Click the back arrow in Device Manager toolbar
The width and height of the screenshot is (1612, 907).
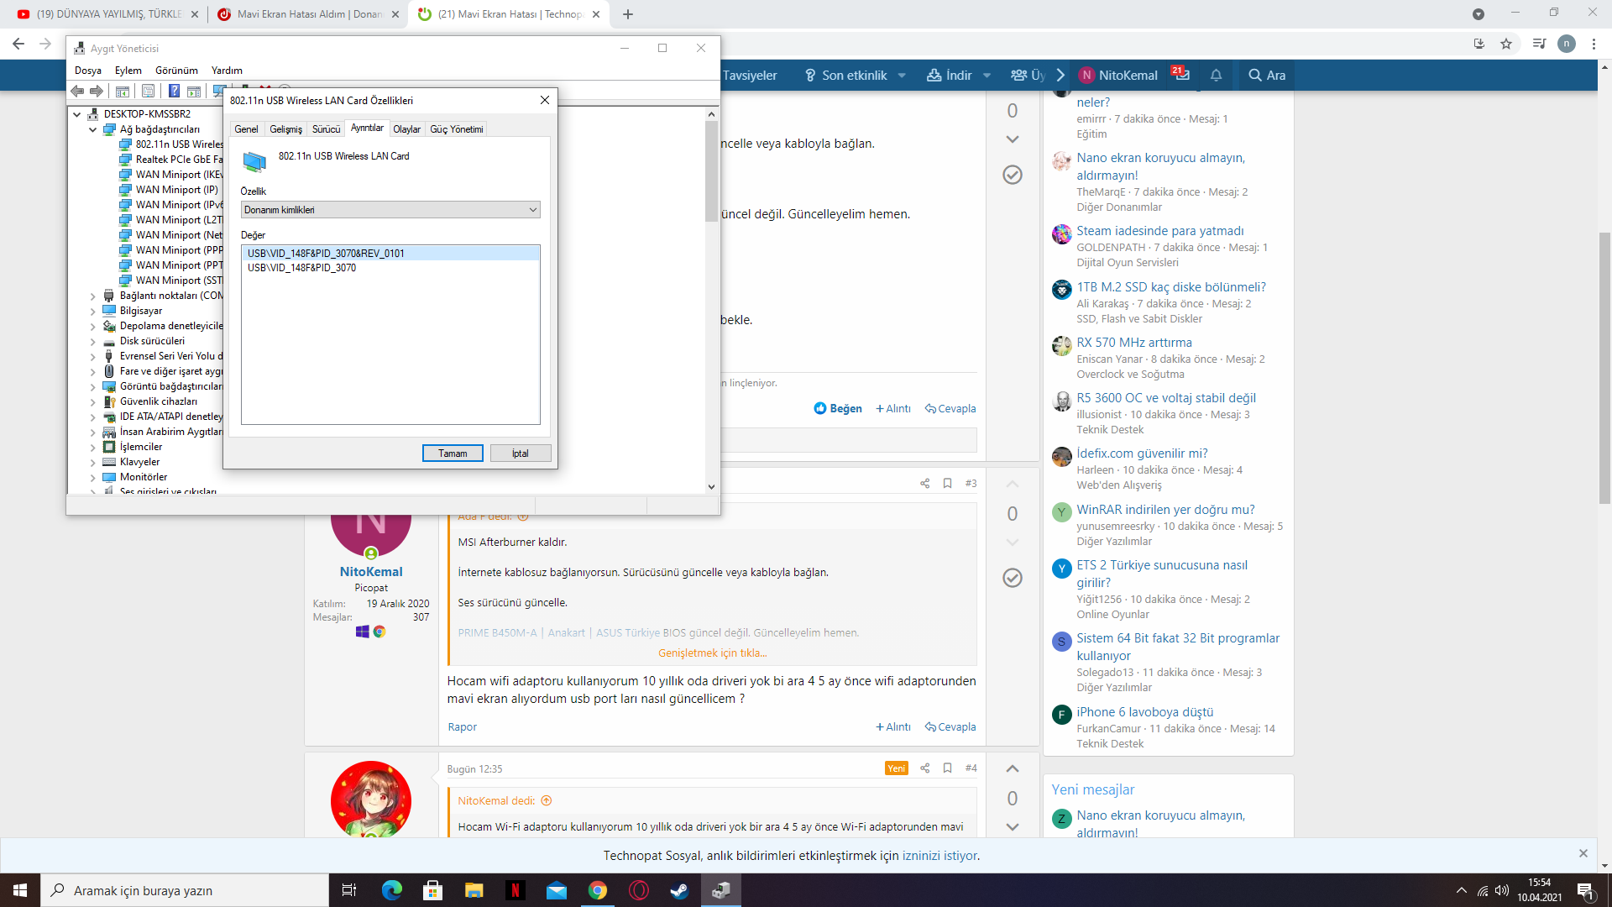[x=77, y=91]
